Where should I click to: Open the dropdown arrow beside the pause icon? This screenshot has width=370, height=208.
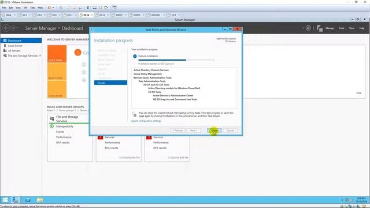click(x=53, y=8)
